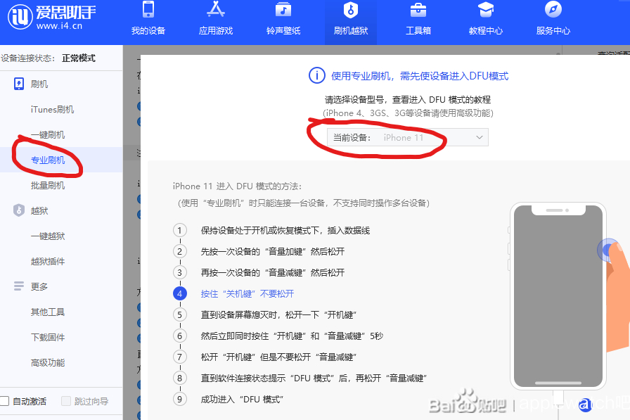630x420 pixels.
Task: Click step 6 然后立即同时按住开机键
Action: (292, 336)
